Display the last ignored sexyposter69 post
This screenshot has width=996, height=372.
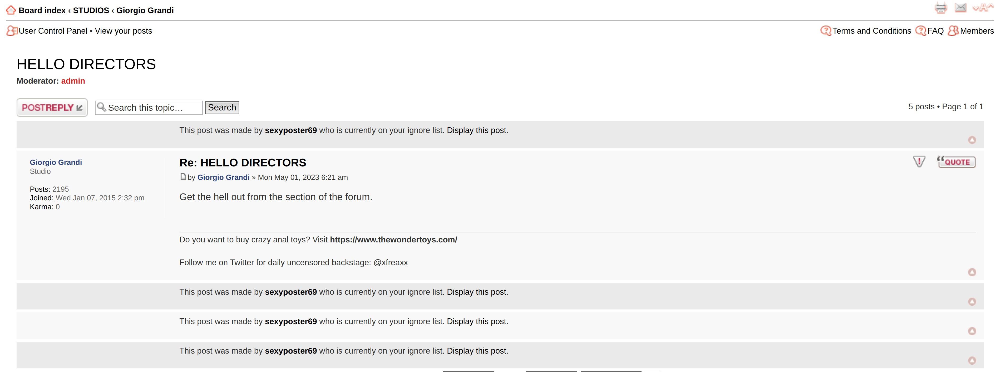tap(476, 351)
